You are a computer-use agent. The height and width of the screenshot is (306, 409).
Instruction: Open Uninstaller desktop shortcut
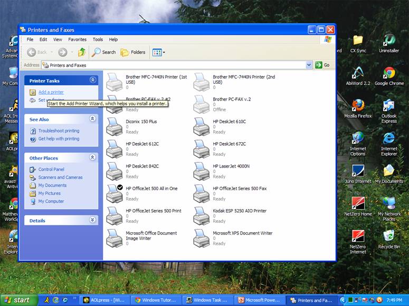click(x=389, y=44)
